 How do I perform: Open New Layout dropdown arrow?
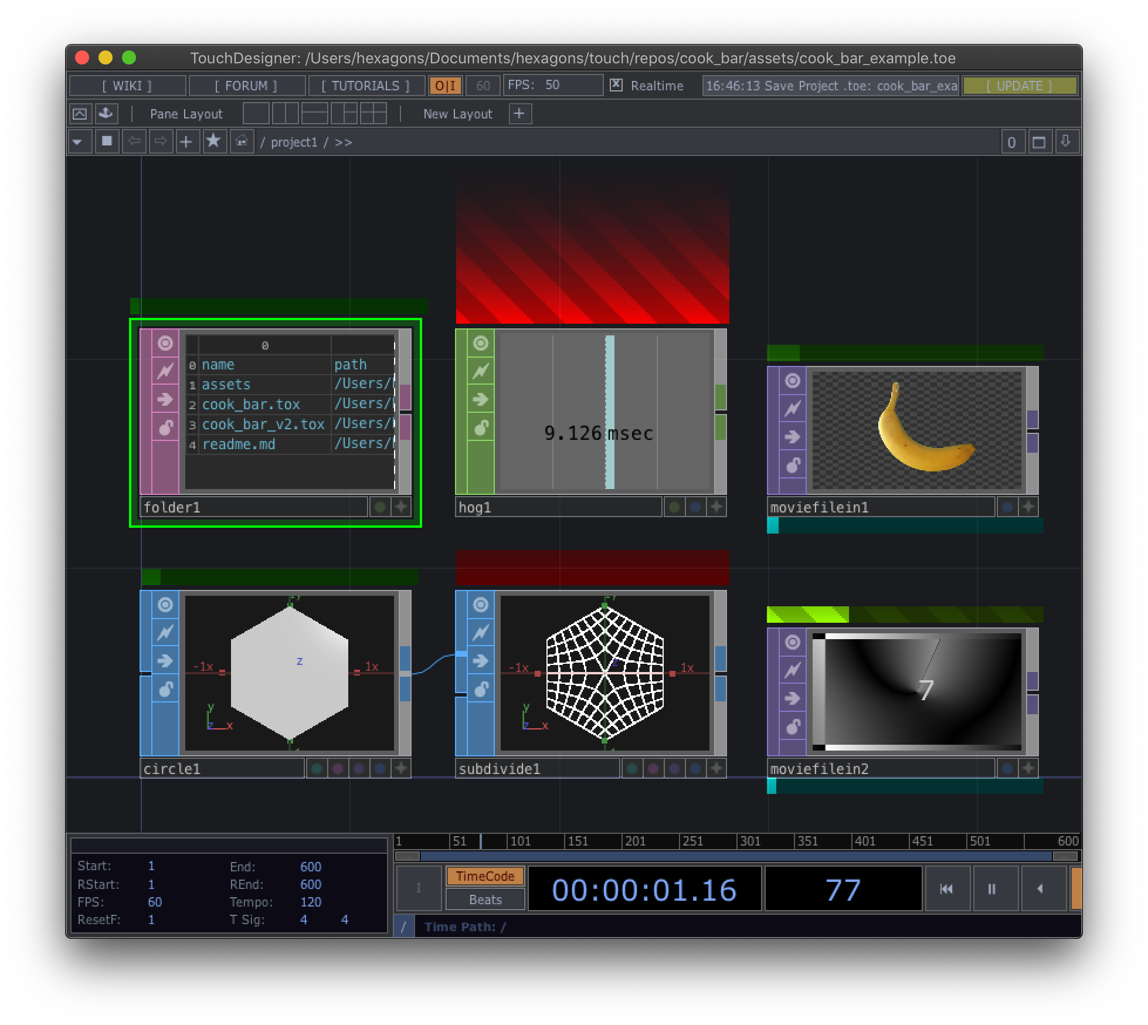521,114
